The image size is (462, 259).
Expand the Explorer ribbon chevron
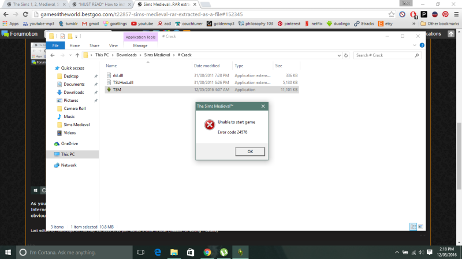[415, 45]
